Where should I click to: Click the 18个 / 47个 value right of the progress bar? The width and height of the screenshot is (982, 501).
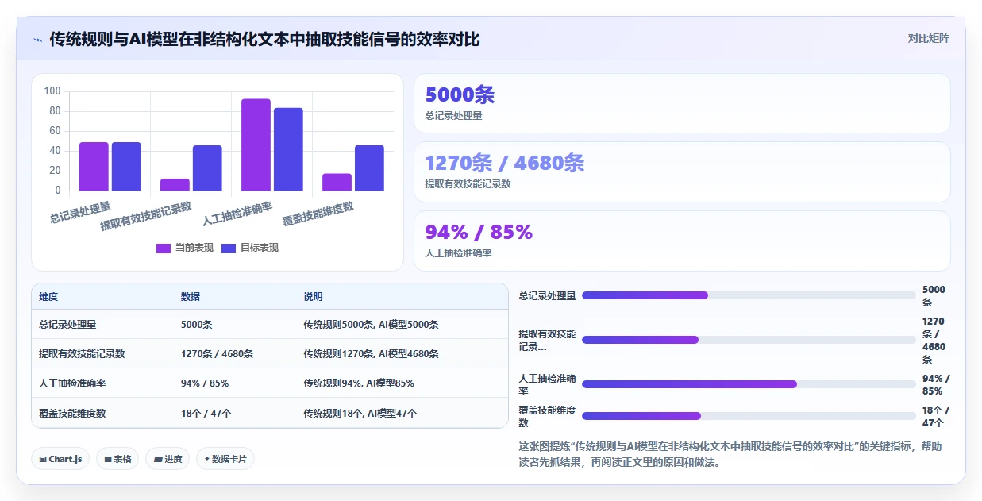click(x=935, y=416)
